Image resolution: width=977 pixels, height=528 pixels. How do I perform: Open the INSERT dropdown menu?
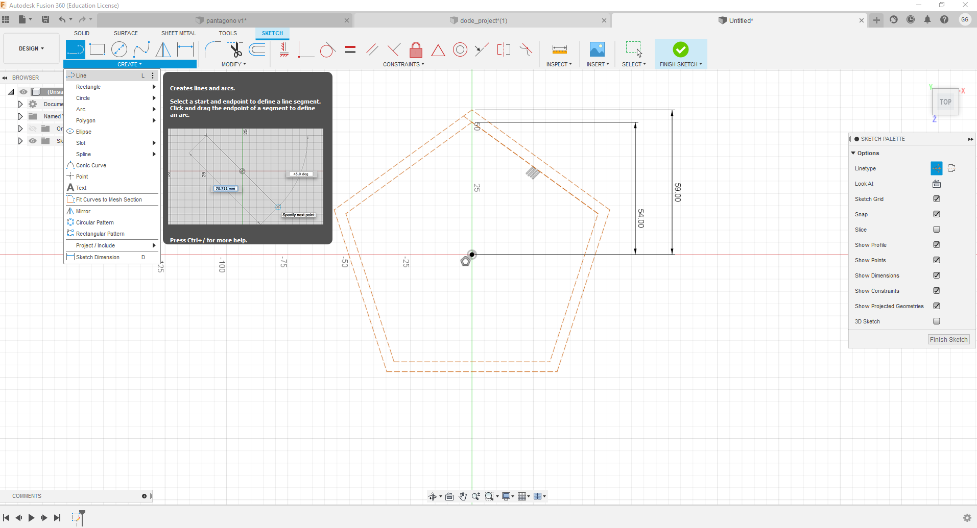coord(598,64)
